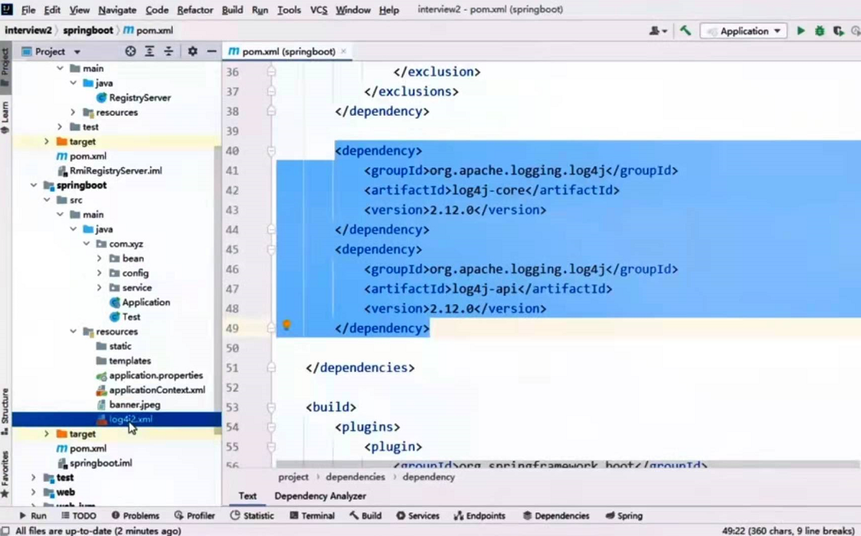Open the Tools menu
861x536 pixels.
[x=289, y=10]
